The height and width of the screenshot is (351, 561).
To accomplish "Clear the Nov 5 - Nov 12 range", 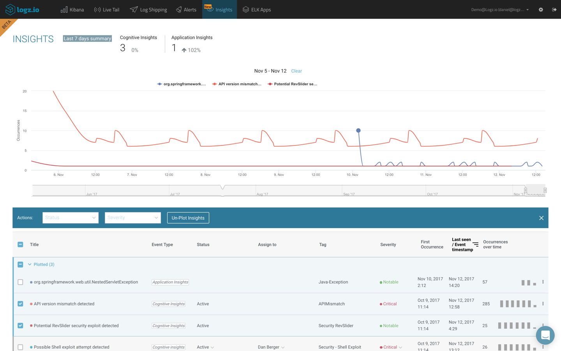I will (x=296, y=71).
